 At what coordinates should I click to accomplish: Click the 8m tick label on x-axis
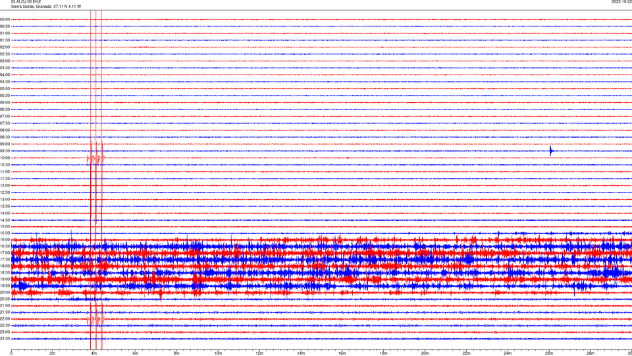[x=176, y=353]
